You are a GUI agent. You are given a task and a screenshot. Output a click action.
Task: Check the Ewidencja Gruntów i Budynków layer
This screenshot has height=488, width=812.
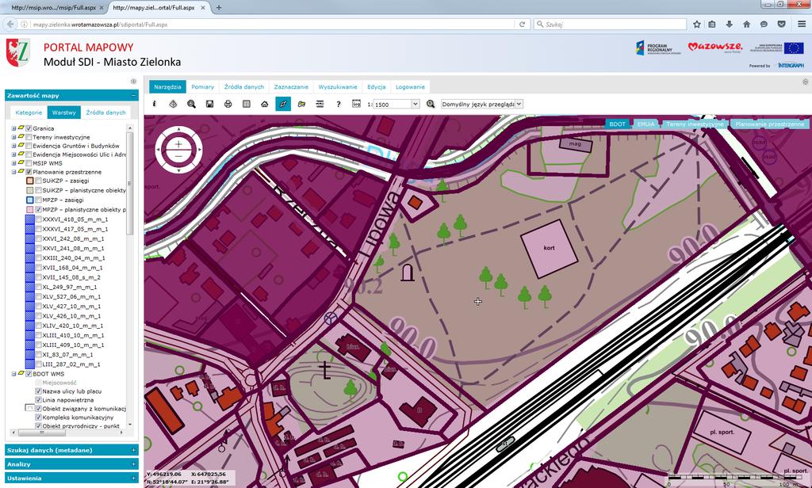(x=29, y=146)
